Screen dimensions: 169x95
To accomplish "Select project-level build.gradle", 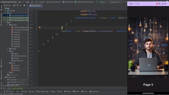I will pyautogui.click(x=18, y=80).
